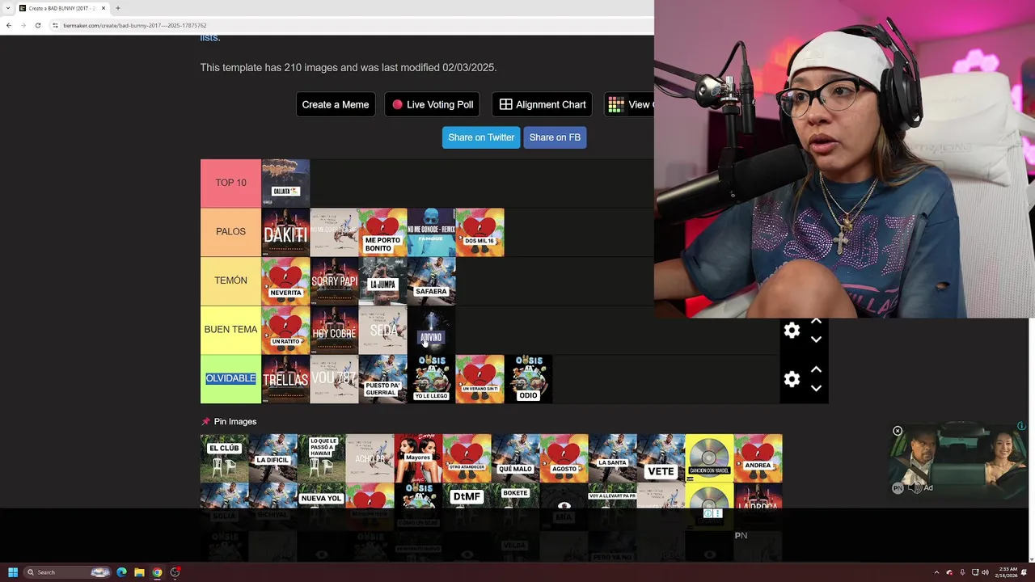Select the LA JUMPA tile

tap(382, 281)
